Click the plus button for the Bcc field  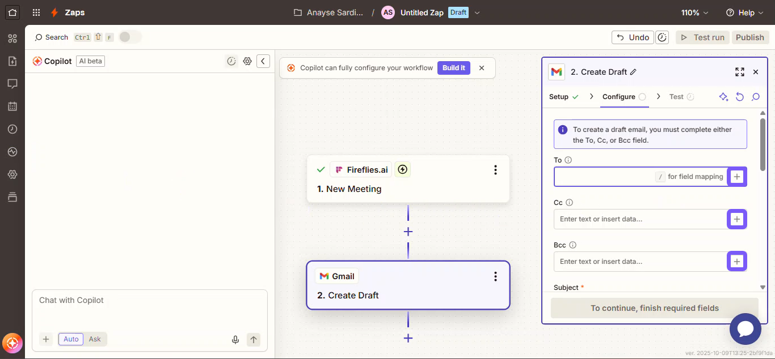click(x=737, y=262)
